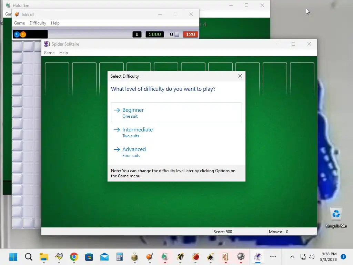Click Score: 500 in status bar
This screenshot has width=353, height=265.
click(223, 232)
